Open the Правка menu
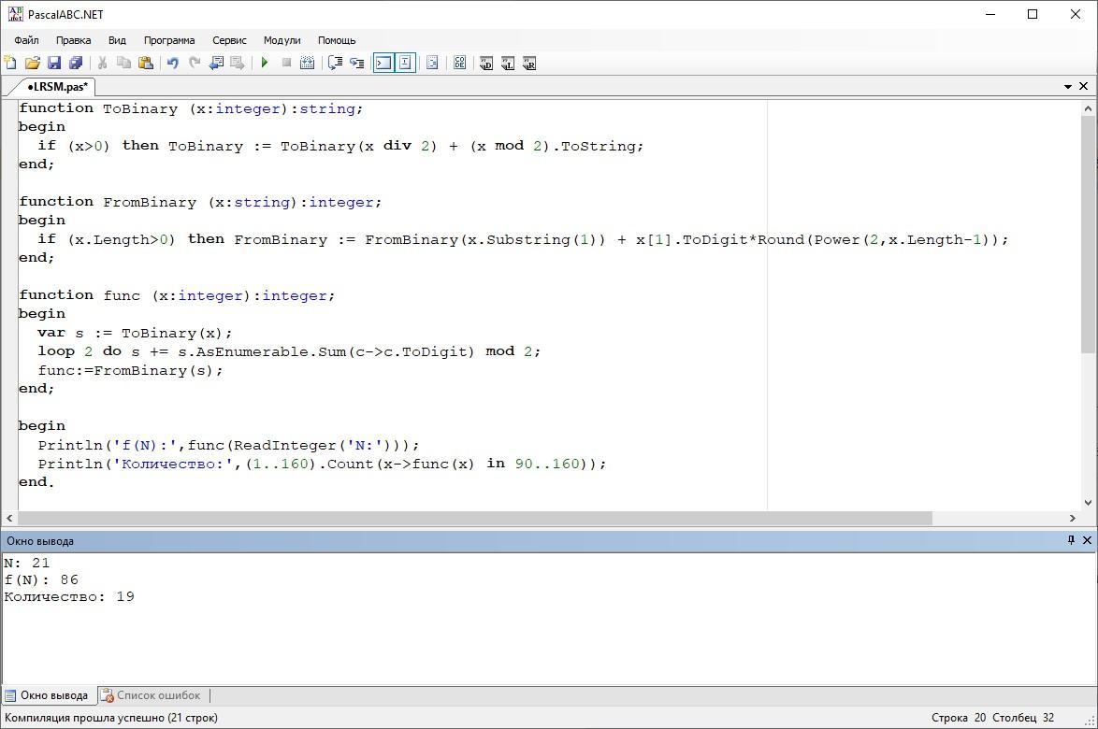Screen dimensions: 1098x729 click(74, 40)
